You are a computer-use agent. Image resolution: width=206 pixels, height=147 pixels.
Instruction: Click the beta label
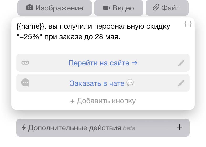(129, 128)
